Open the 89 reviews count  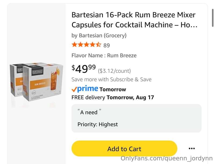[106, 45]
